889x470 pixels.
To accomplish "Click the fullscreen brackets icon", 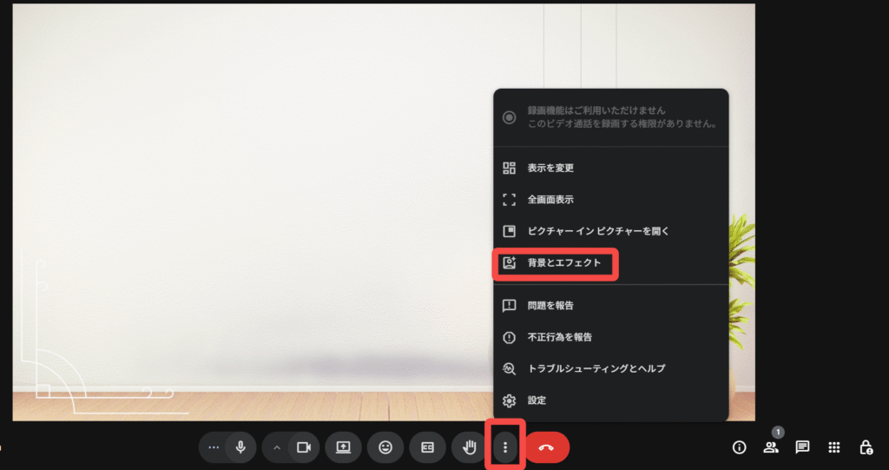I will [x=509, y=200].
